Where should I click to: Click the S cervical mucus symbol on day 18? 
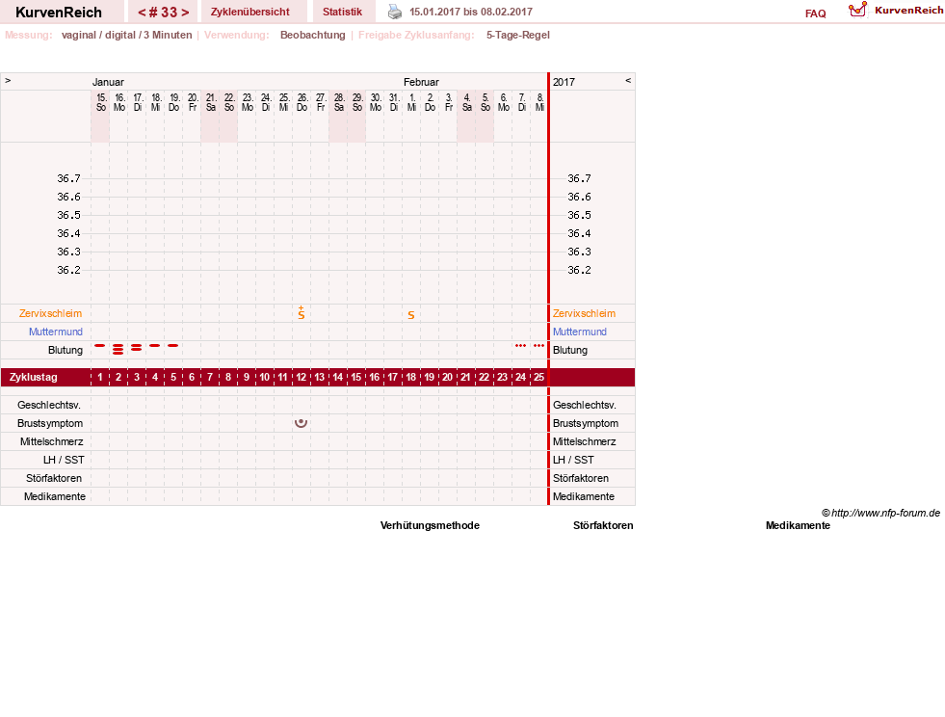(411, 315)
